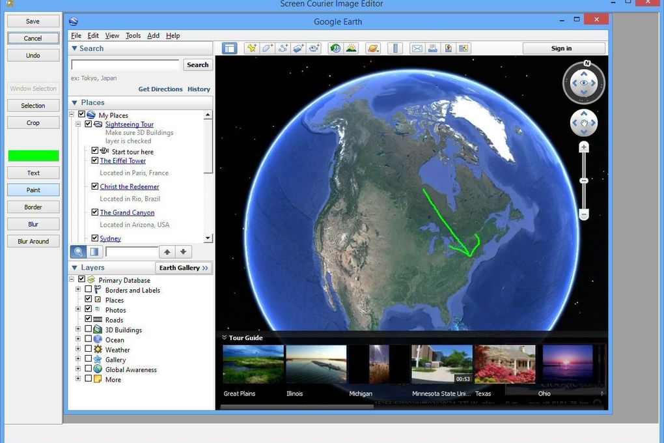Collapse the My Places tree node

[72, 114]
